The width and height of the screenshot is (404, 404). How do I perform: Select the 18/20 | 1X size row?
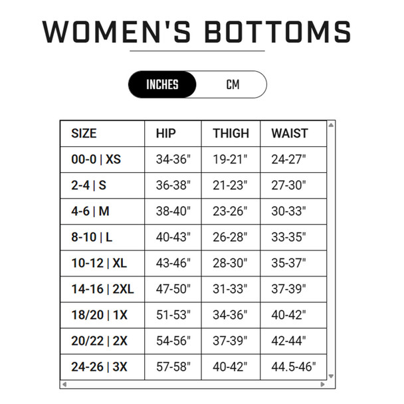pos(99,315)
